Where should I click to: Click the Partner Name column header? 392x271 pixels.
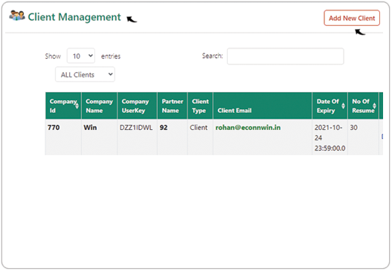tap(173, 106)
